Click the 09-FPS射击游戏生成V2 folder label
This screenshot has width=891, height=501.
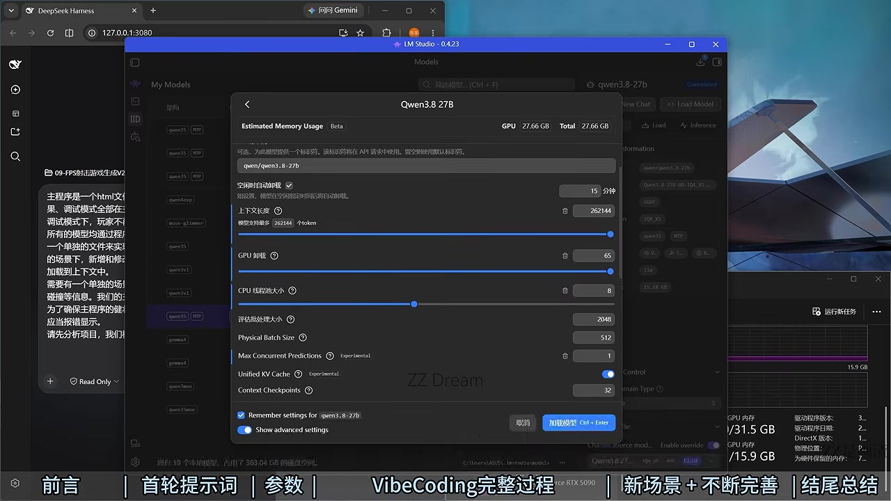point(85,173)
